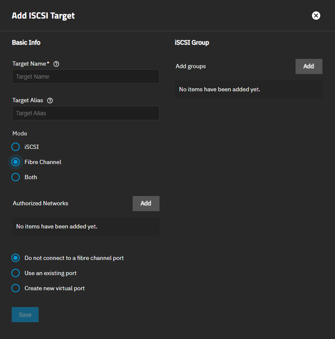Enable the Use an existing port option
This screenshot has width=335, height=339.
(16, 273)
